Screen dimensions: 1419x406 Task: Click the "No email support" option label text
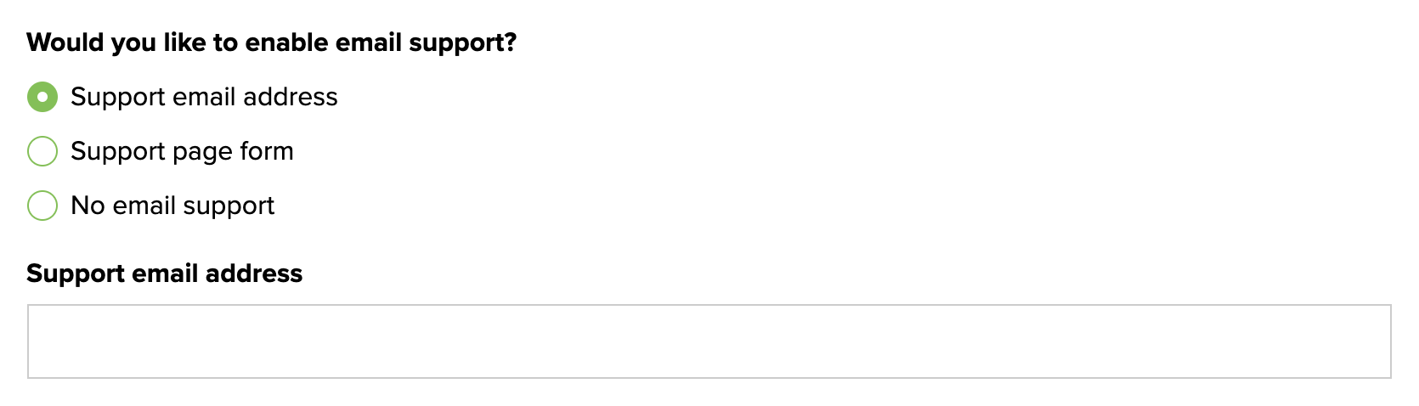tap(172, 206)
